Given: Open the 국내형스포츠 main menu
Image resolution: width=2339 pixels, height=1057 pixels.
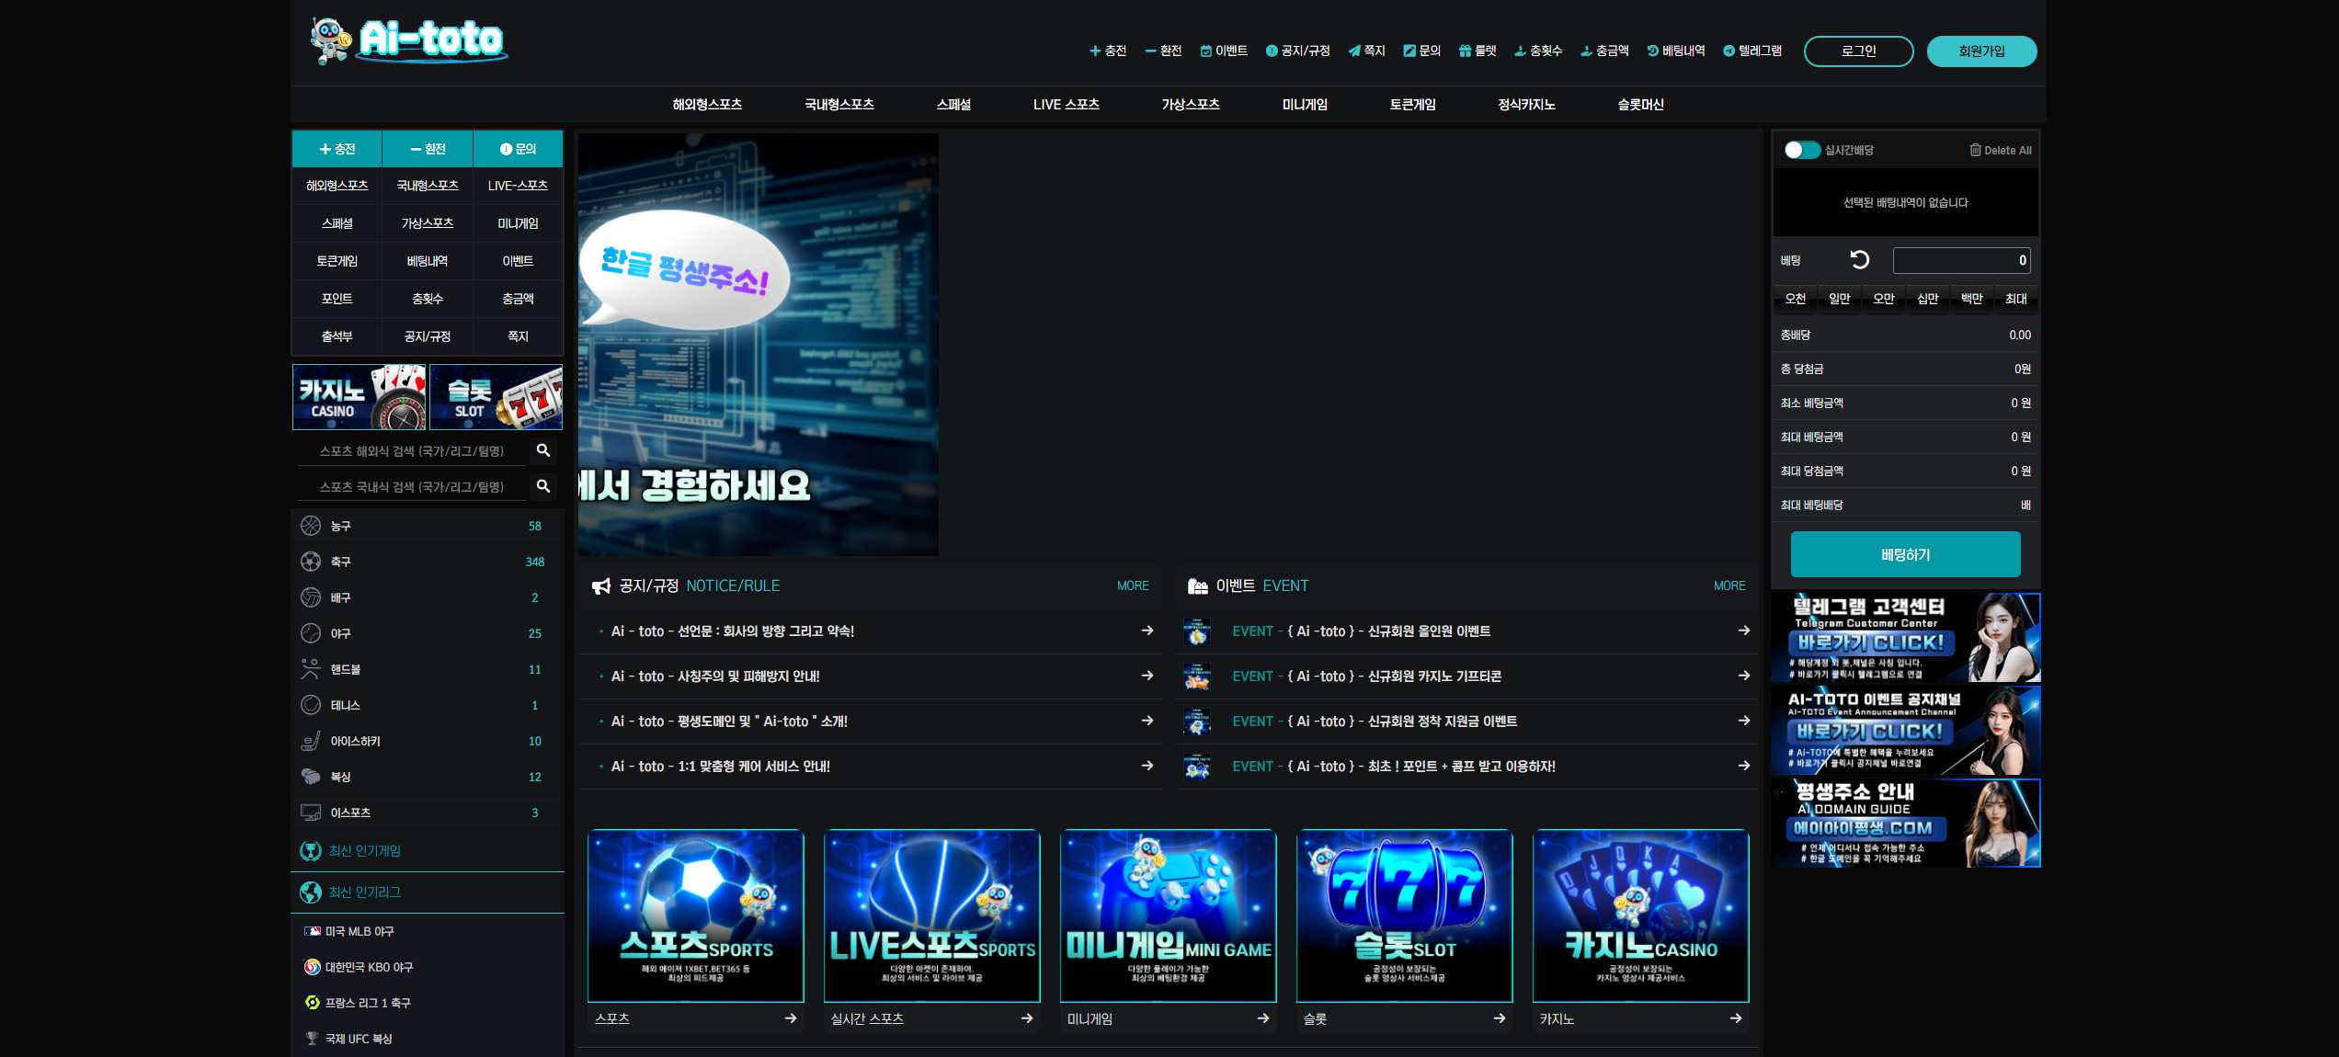Looking at the screenshot, I should tap(839, 105).
